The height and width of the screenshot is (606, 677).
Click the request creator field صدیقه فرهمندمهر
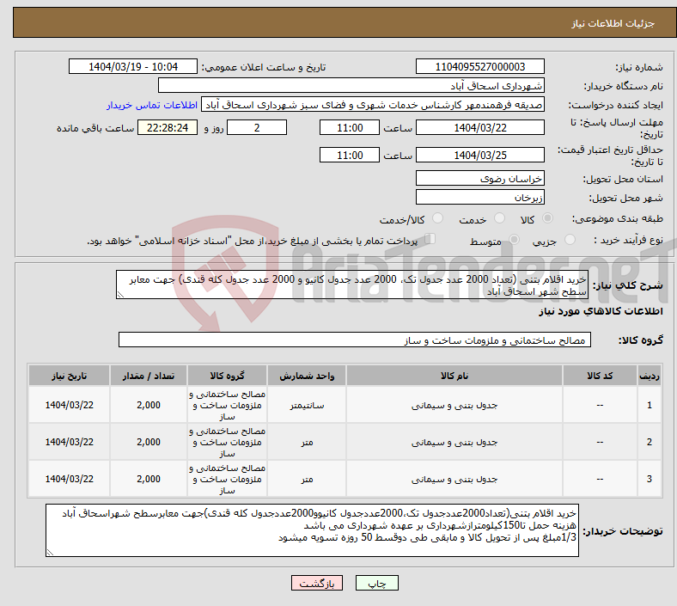(373, 105)
